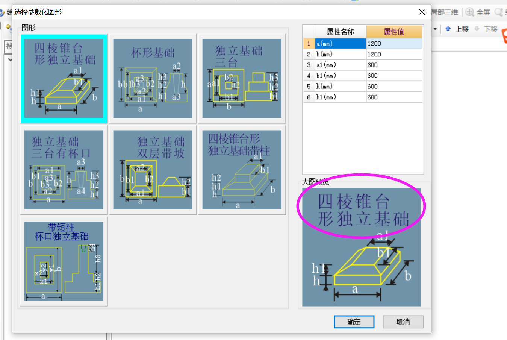Pick the 独立基础三台有杯口 thumbnail
The height and width of the screenshot is (340, 507).
point(64,170)
